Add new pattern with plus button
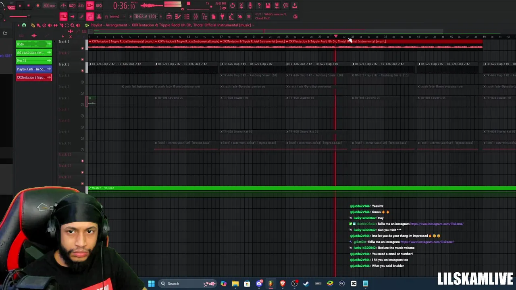This screenshot has height=290, width=516. 161,17
